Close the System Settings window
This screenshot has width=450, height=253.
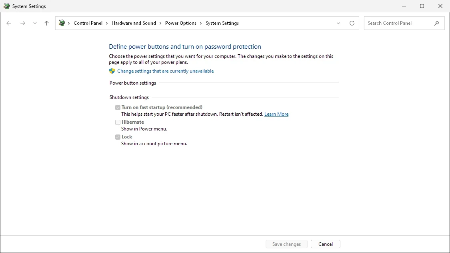pos(440,6)
